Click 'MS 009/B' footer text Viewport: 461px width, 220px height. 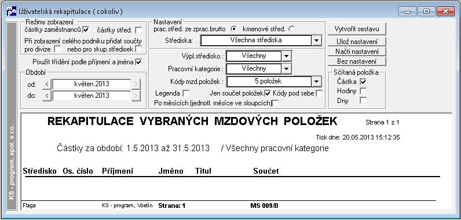tap(264, 206)
